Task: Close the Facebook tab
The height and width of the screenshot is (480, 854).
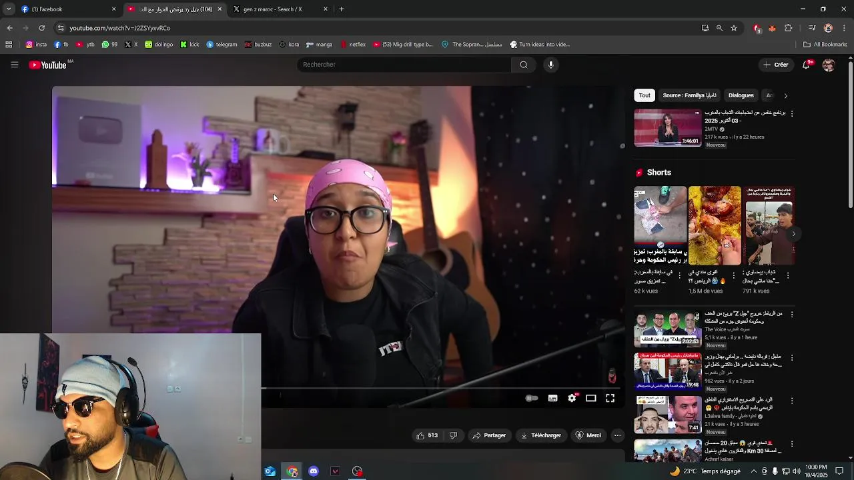Action: coord(113,9)
